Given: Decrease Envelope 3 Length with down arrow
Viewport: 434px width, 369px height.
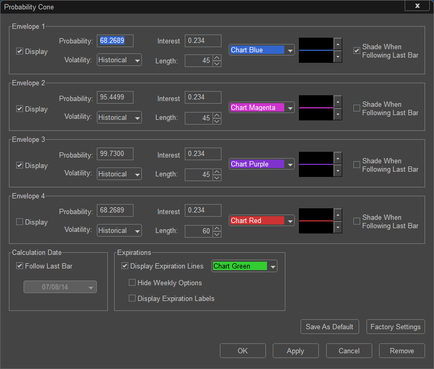Looking at the screenshot, I should pyautogui.click(x=217, y=178).
